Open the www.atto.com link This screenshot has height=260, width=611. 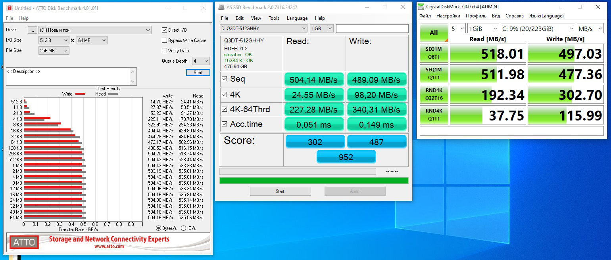[x=109, y=246]
